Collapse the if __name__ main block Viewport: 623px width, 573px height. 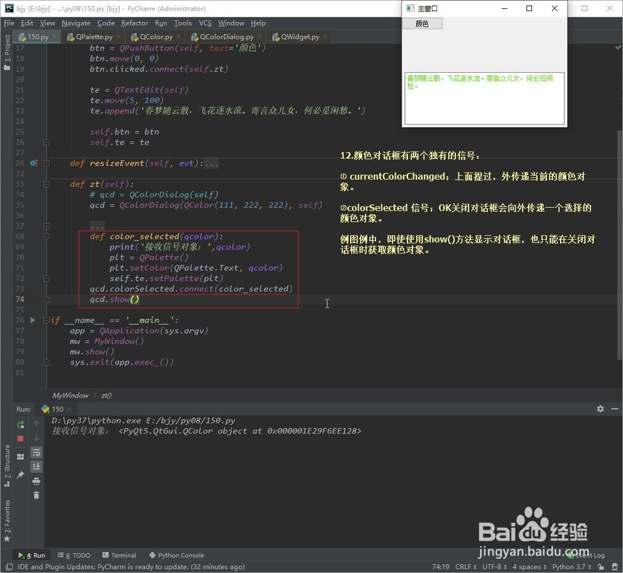click(47, 320)
